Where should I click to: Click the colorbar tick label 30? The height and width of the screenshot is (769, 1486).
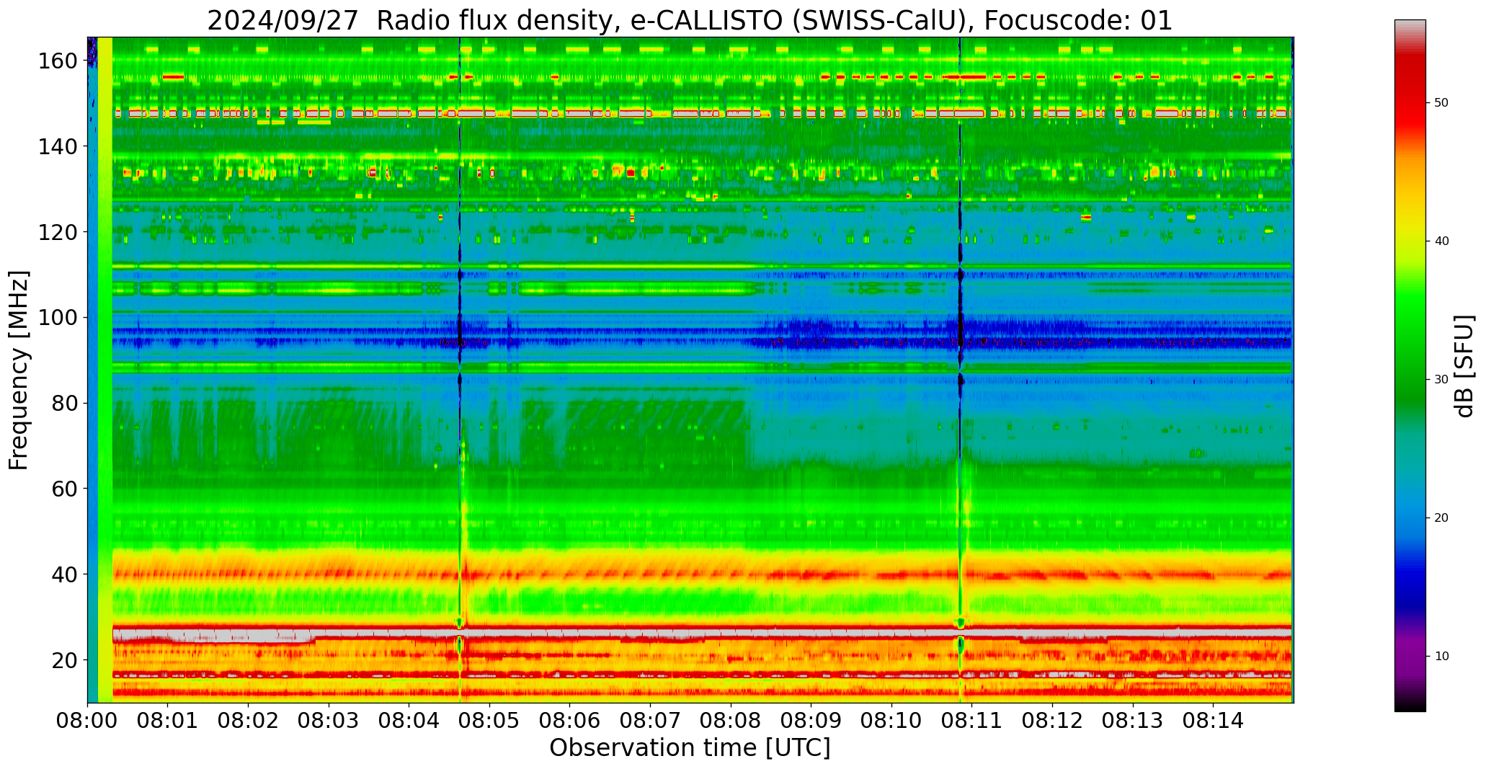1441,380
